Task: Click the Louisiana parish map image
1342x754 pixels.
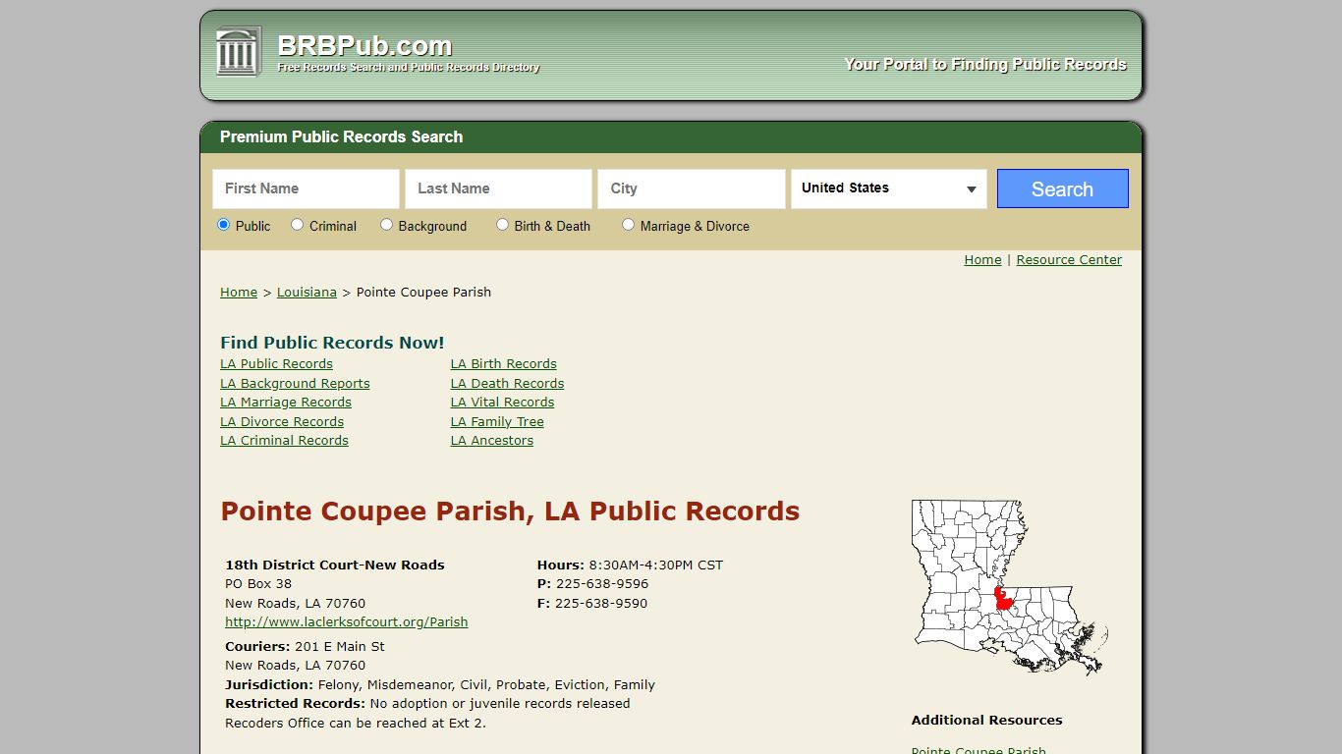Action: click(1010, 587)
